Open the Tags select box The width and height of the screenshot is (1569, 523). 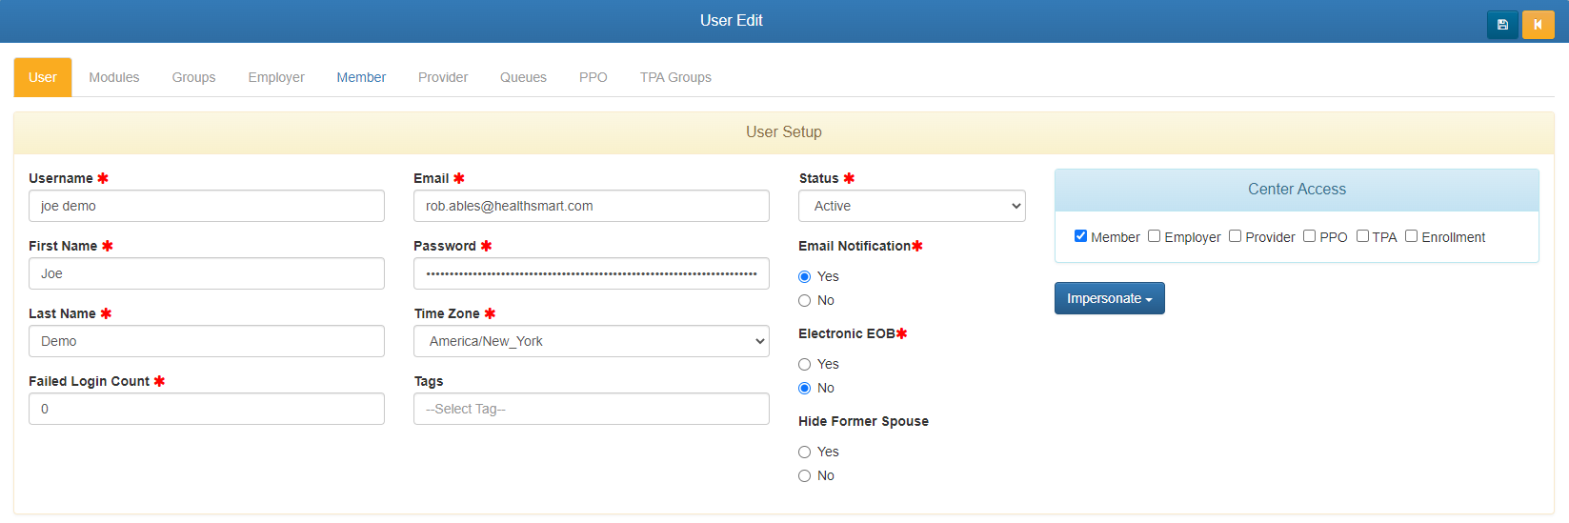pos(591,409)
